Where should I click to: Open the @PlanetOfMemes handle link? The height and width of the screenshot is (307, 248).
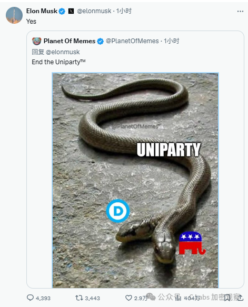coord(132,41)
